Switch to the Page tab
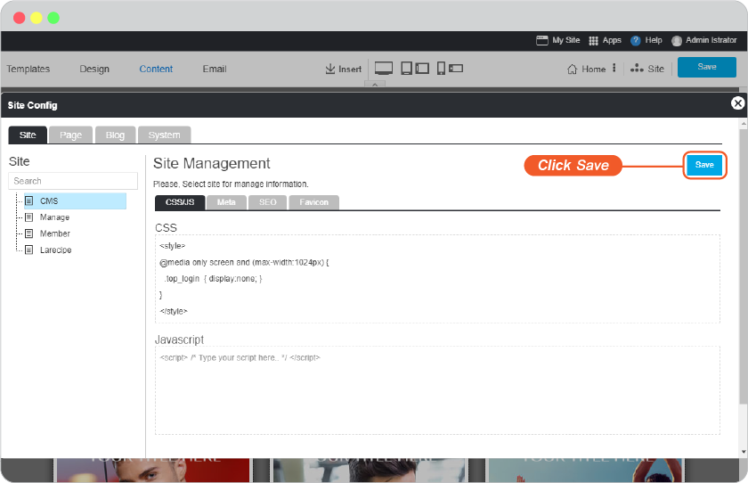 pos(70,135)
